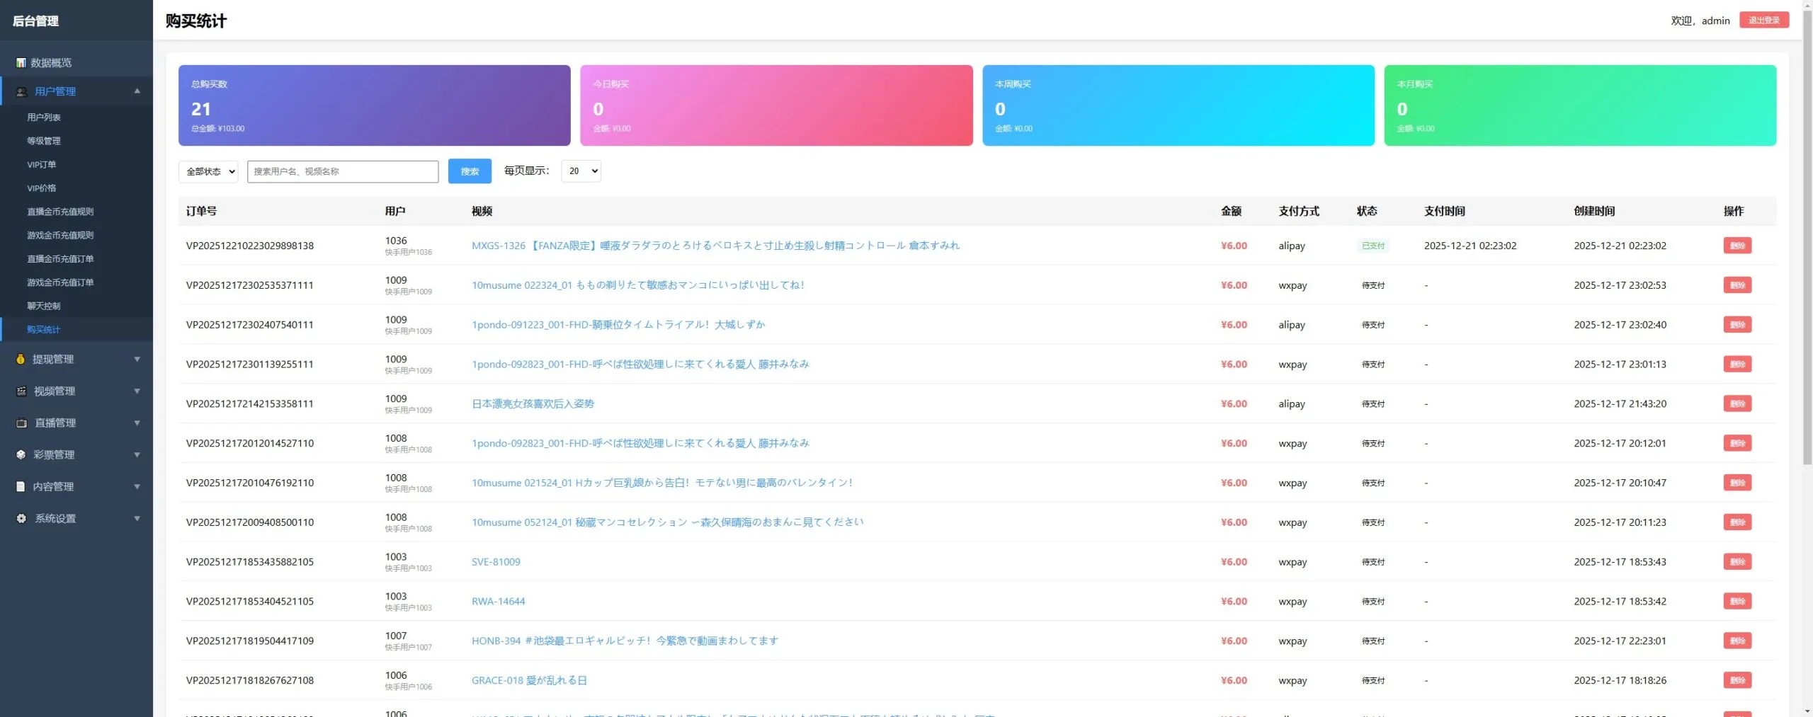Open 等级管理 in the sidebar
The image size is (1813, 717).
coord(44,141)
